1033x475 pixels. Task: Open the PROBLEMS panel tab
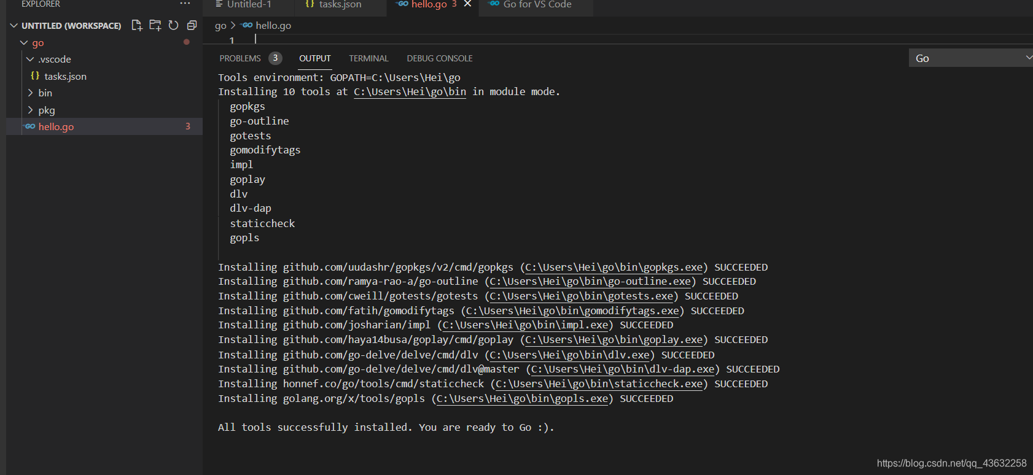[x=240, y=58]
